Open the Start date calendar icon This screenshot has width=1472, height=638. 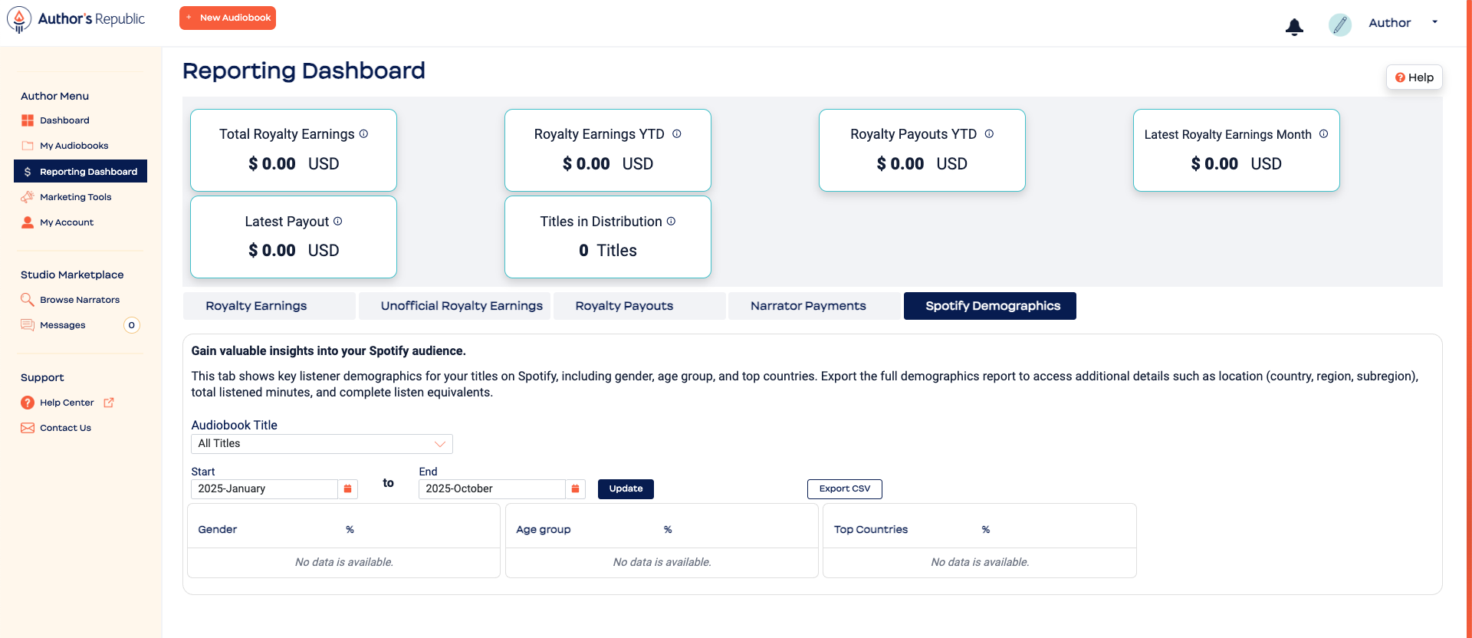click(348, 489)
